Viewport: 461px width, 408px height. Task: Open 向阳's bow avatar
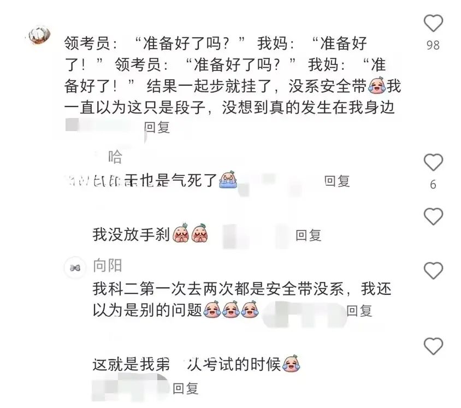coord(75,268)
